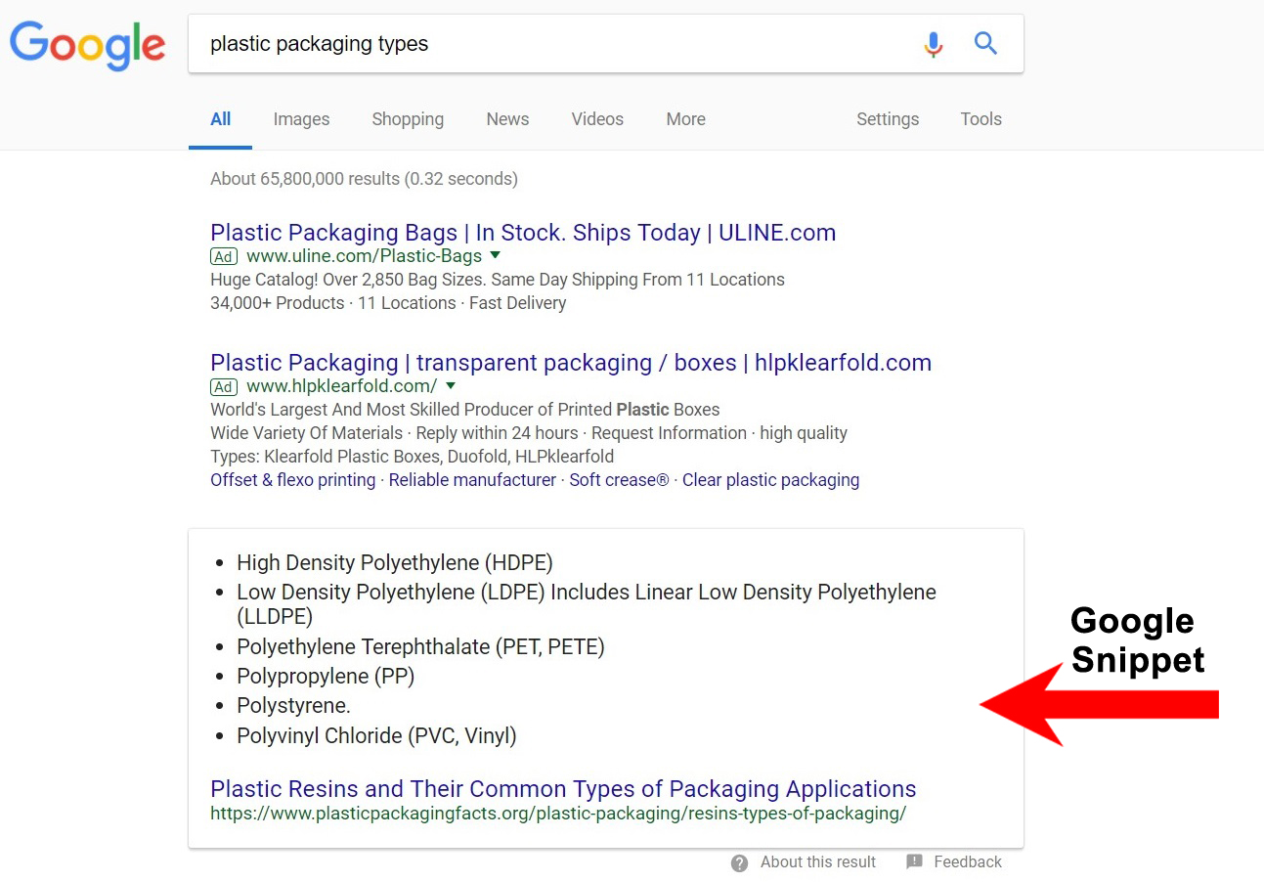Click World's Largest And Most Skilled Producer text

pyautogui.click(x=465, y=410)
